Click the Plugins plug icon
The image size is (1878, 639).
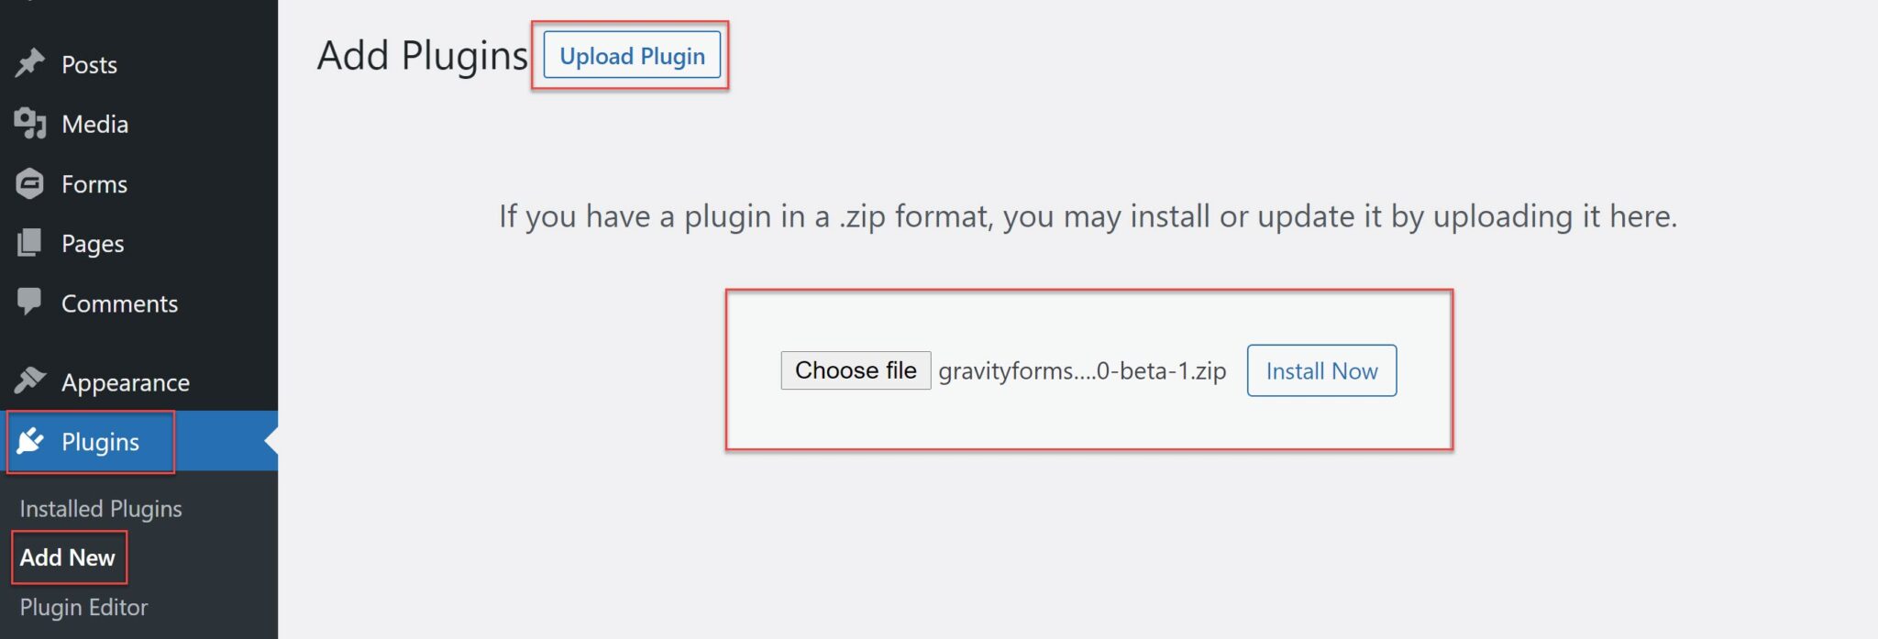click(30, 442)
